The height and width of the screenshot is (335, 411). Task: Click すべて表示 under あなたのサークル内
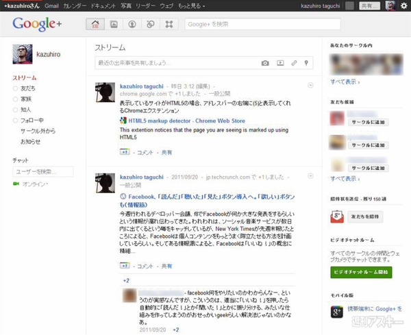(x=345, y=82)
